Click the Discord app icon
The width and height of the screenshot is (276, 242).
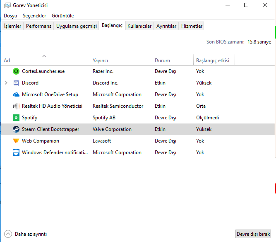(16, 83)
